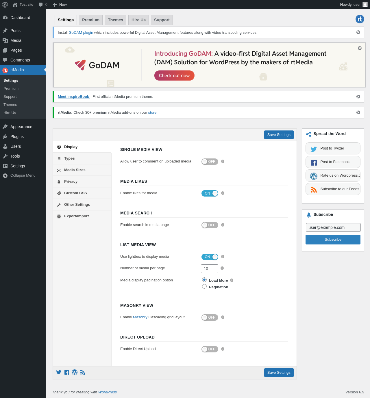The width and height of the screenshot is (370, 398).
Task: Switch to the Support tab
Action: coord(162,20)
